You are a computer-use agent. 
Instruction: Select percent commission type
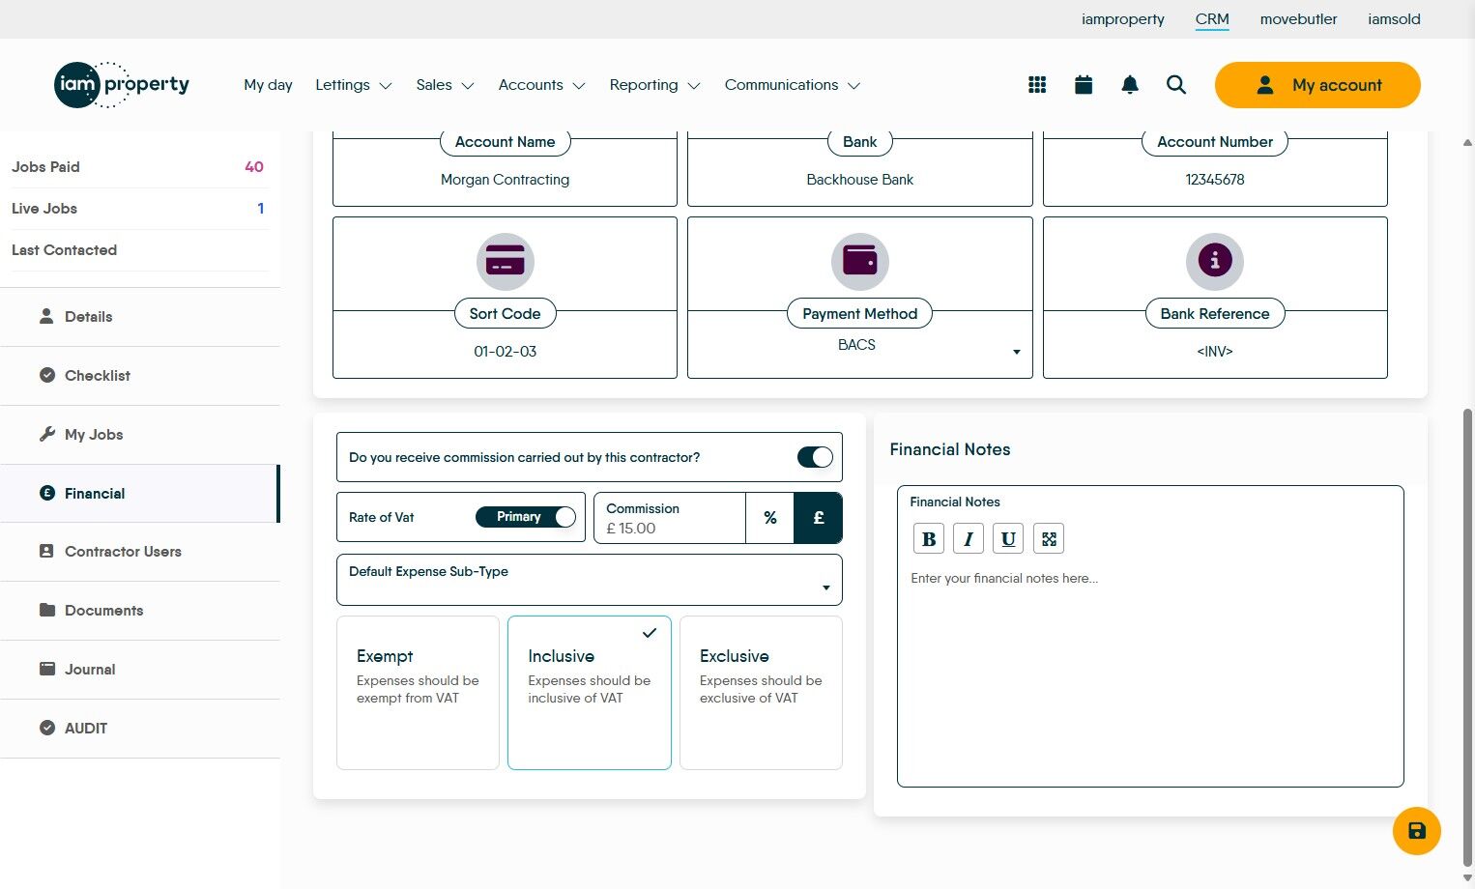pyautogui.click(x=770, y=518)
